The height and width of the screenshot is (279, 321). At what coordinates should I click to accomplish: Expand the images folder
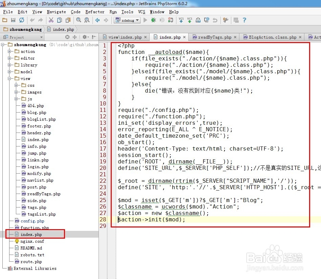(16, 92)
